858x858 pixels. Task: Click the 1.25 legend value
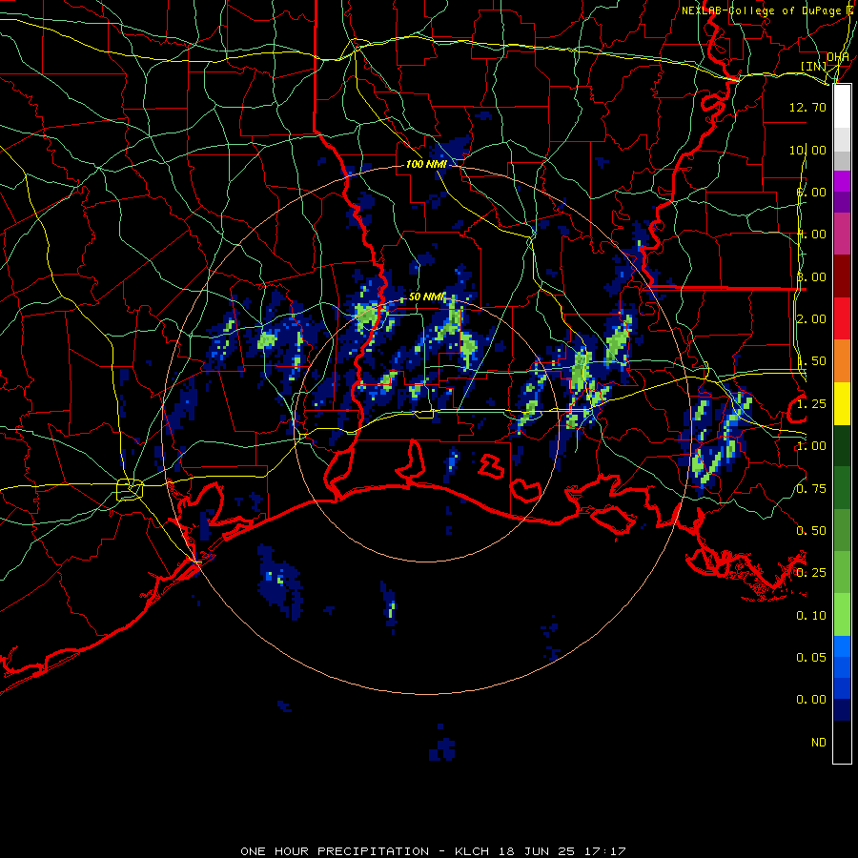click(811, 404)
